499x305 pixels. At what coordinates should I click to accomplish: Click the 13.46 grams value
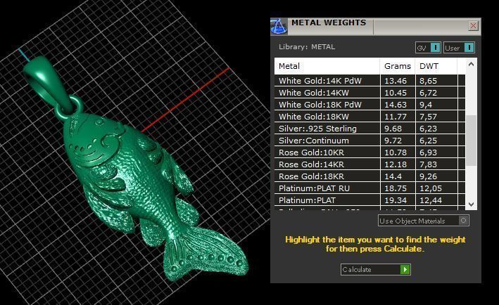coord(396,81)
